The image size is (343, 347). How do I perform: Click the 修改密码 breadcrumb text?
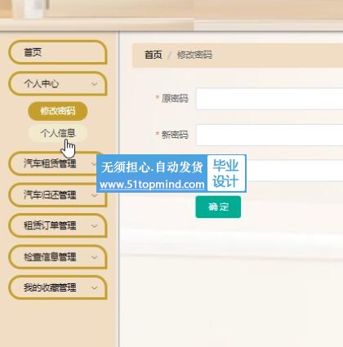194,55
